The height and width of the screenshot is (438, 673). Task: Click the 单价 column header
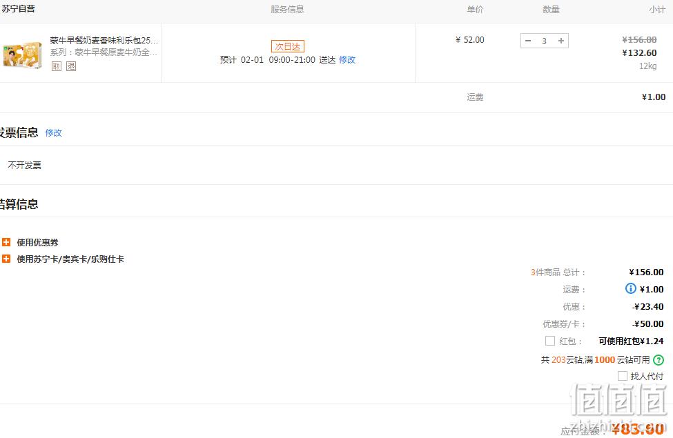475,10
